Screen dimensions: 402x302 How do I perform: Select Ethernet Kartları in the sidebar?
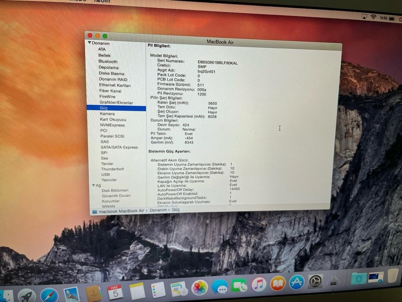click(x=115, y=85)
